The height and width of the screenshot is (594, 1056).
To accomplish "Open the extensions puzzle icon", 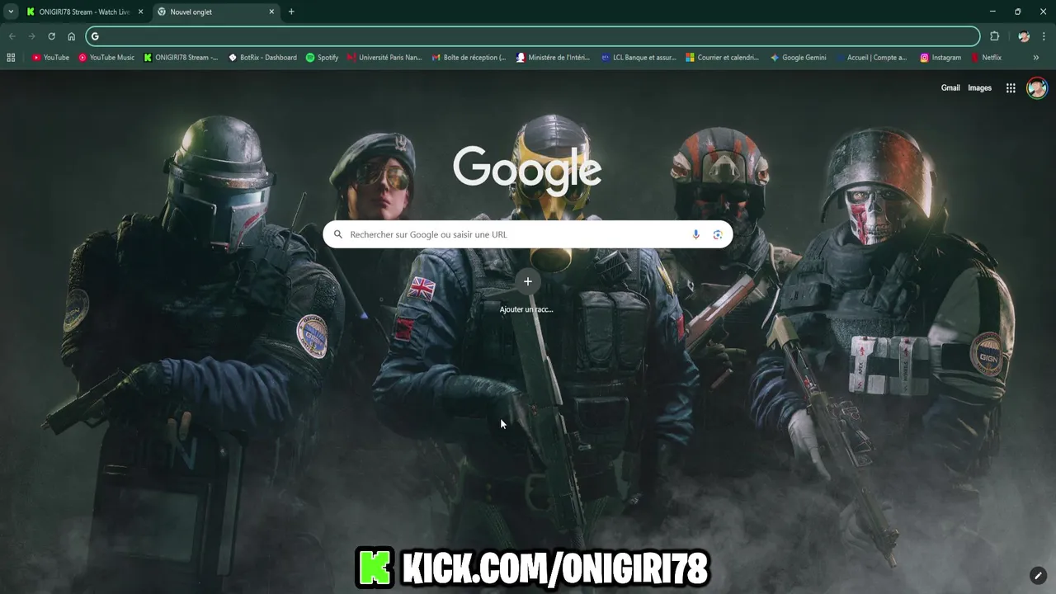I will click(x=994, y=36).
